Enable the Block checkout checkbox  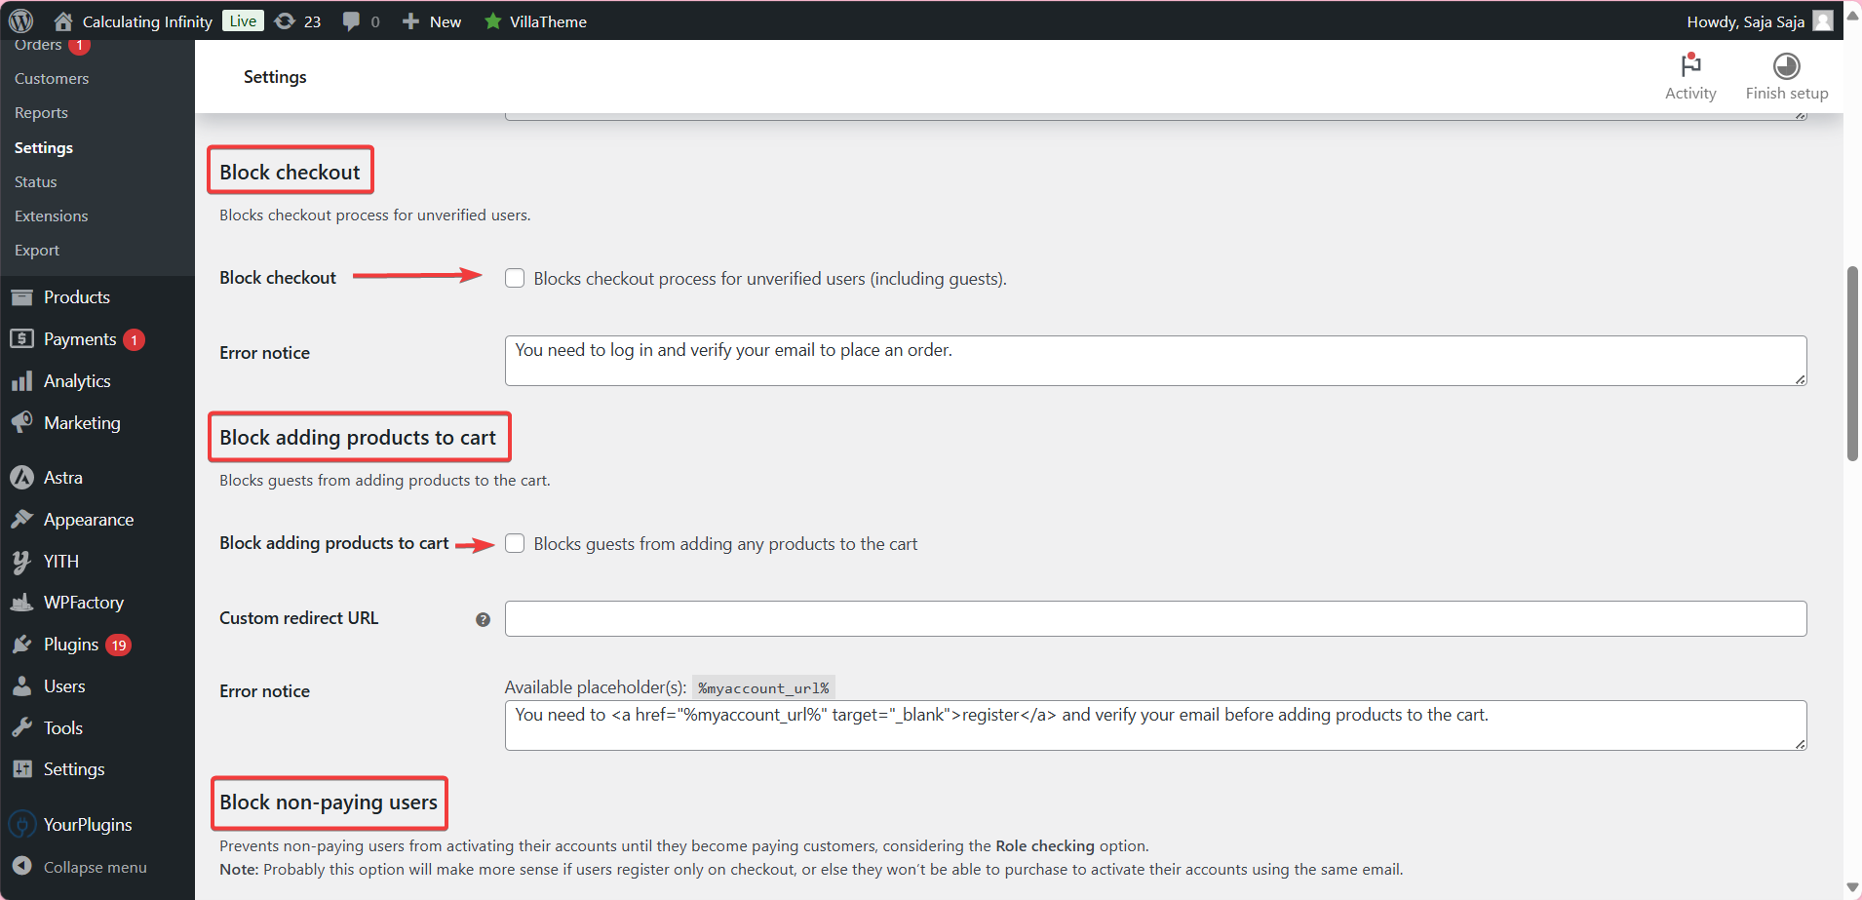(515, 278)
